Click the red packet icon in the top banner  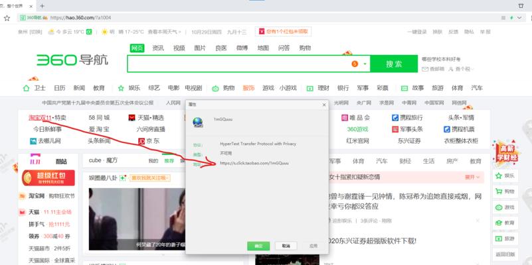pos(261,32)
